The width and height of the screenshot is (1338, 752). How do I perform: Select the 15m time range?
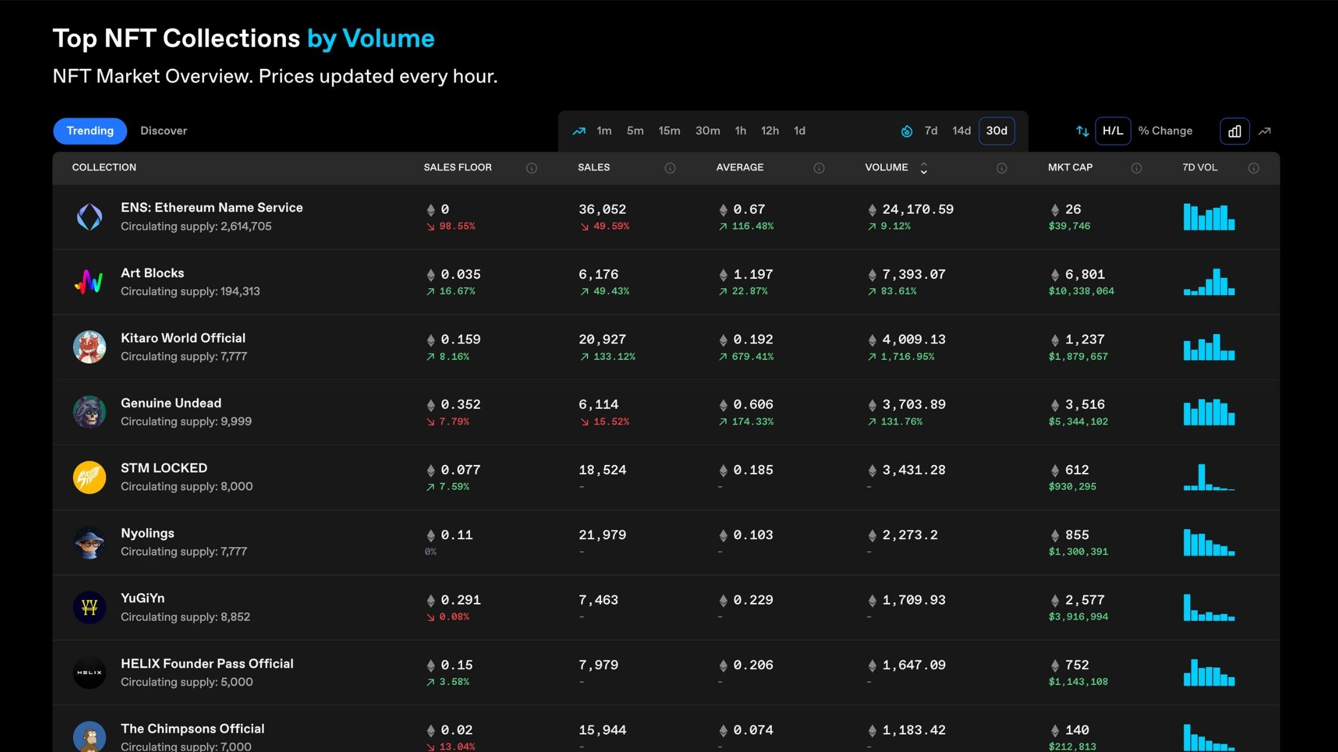(669, 131)
